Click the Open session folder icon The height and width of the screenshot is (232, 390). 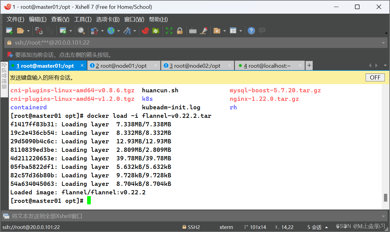[x=20, y=31]
